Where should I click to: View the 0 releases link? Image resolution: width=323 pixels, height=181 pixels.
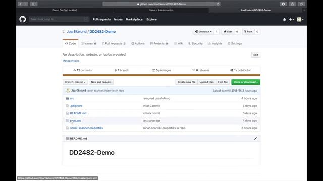point(201,70)
